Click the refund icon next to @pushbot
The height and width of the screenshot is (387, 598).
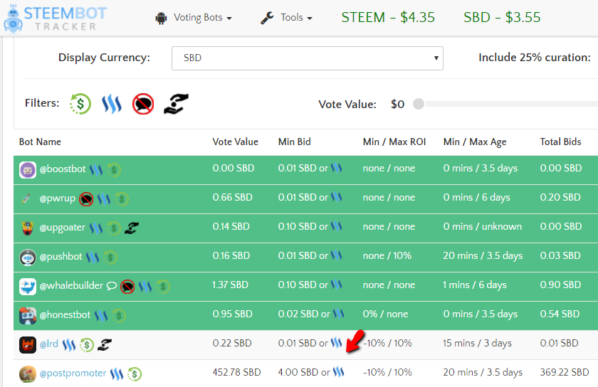pos(110,258)
